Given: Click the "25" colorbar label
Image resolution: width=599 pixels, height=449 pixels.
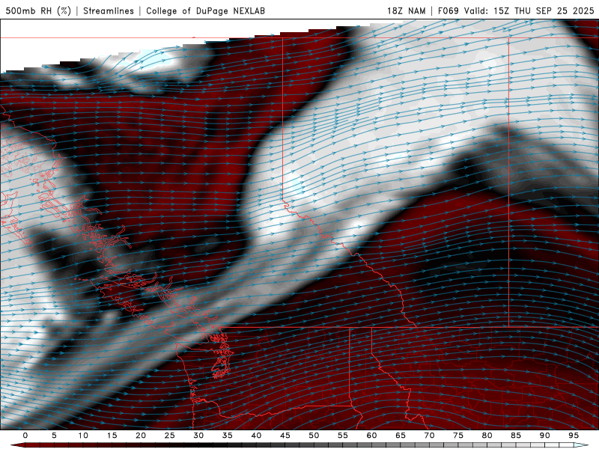Looking at the screenshot, I should (x=170, y=436).
